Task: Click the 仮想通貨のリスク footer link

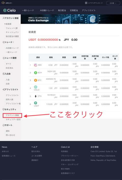Action: click(x=68, y=173)
